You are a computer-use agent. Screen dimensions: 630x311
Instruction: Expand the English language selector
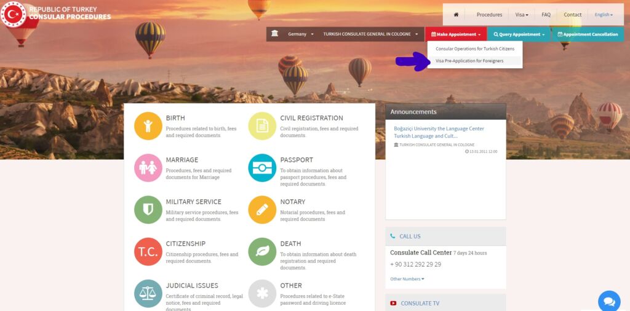coord(604,15)
